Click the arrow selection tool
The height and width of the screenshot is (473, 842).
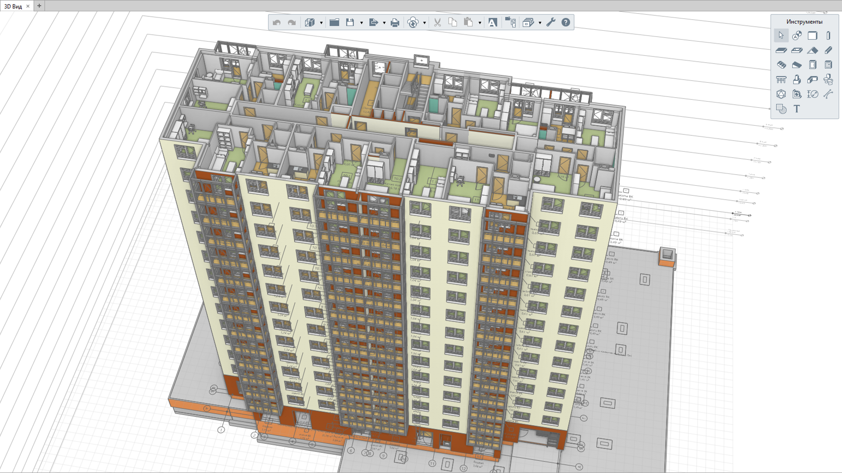click(x=781, y=35)
